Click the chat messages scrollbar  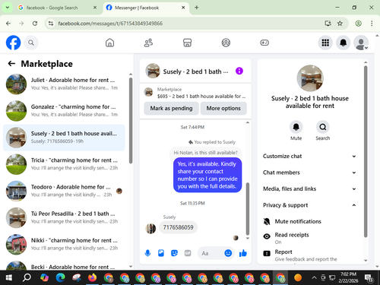248,209
